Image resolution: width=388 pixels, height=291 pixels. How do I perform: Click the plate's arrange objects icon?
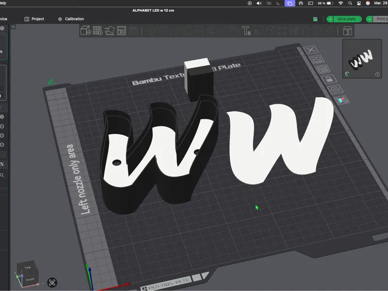(x=323, y=69)
